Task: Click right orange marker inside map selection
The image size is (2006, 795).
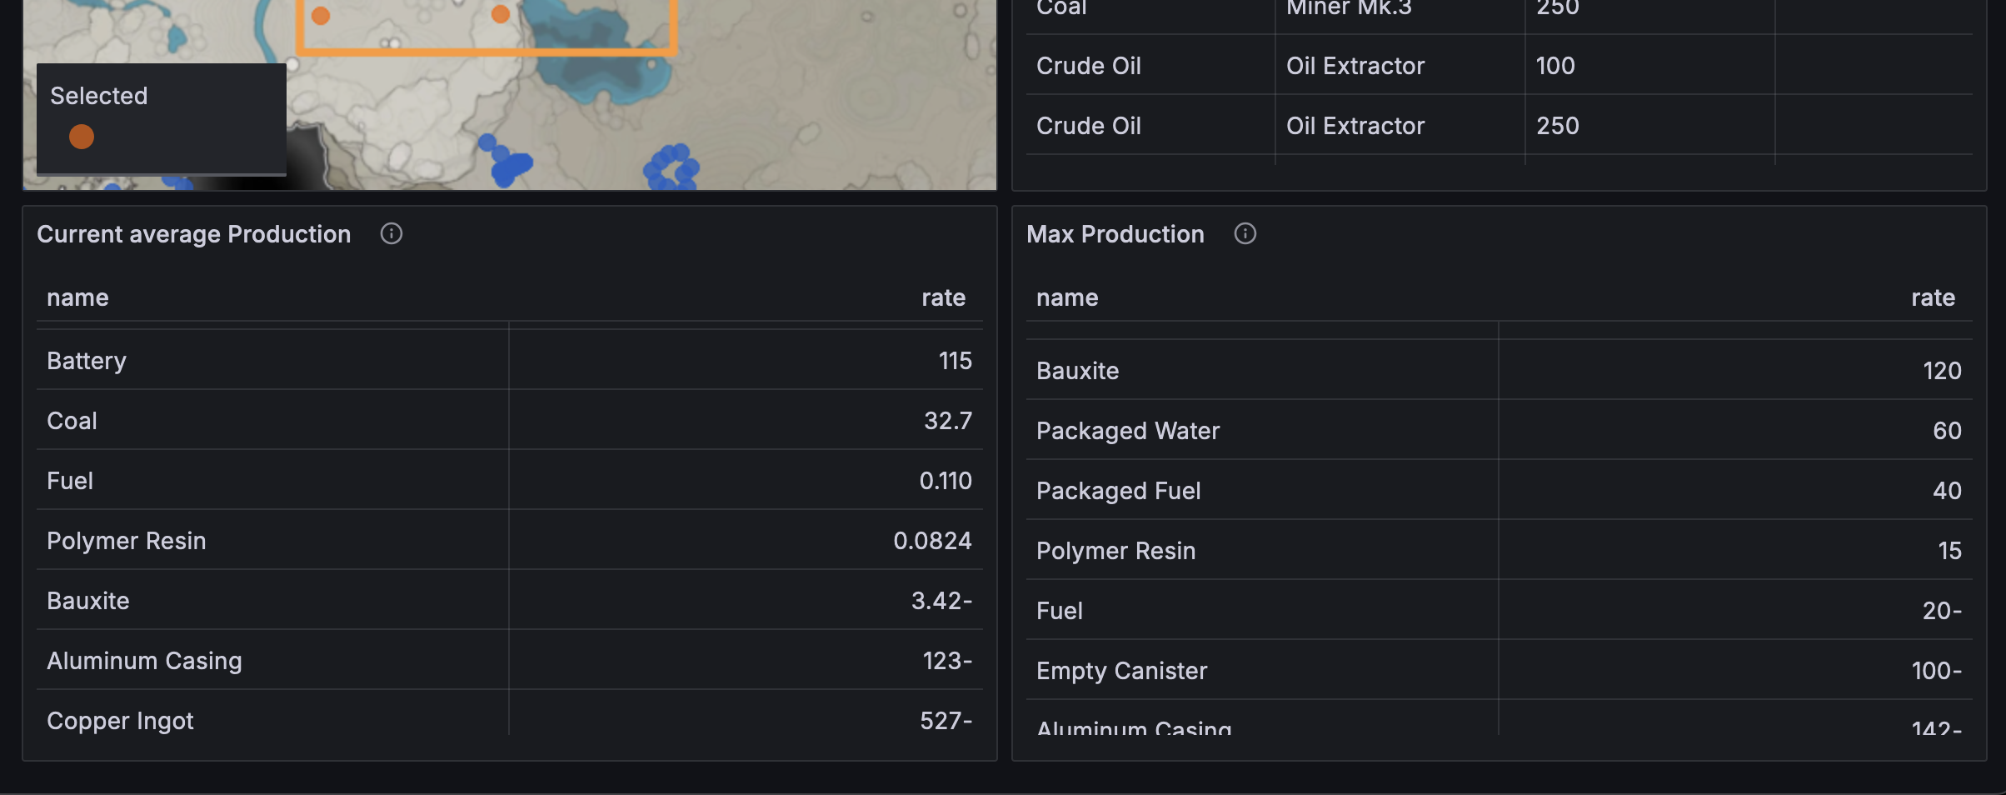Action: point(501,14)
